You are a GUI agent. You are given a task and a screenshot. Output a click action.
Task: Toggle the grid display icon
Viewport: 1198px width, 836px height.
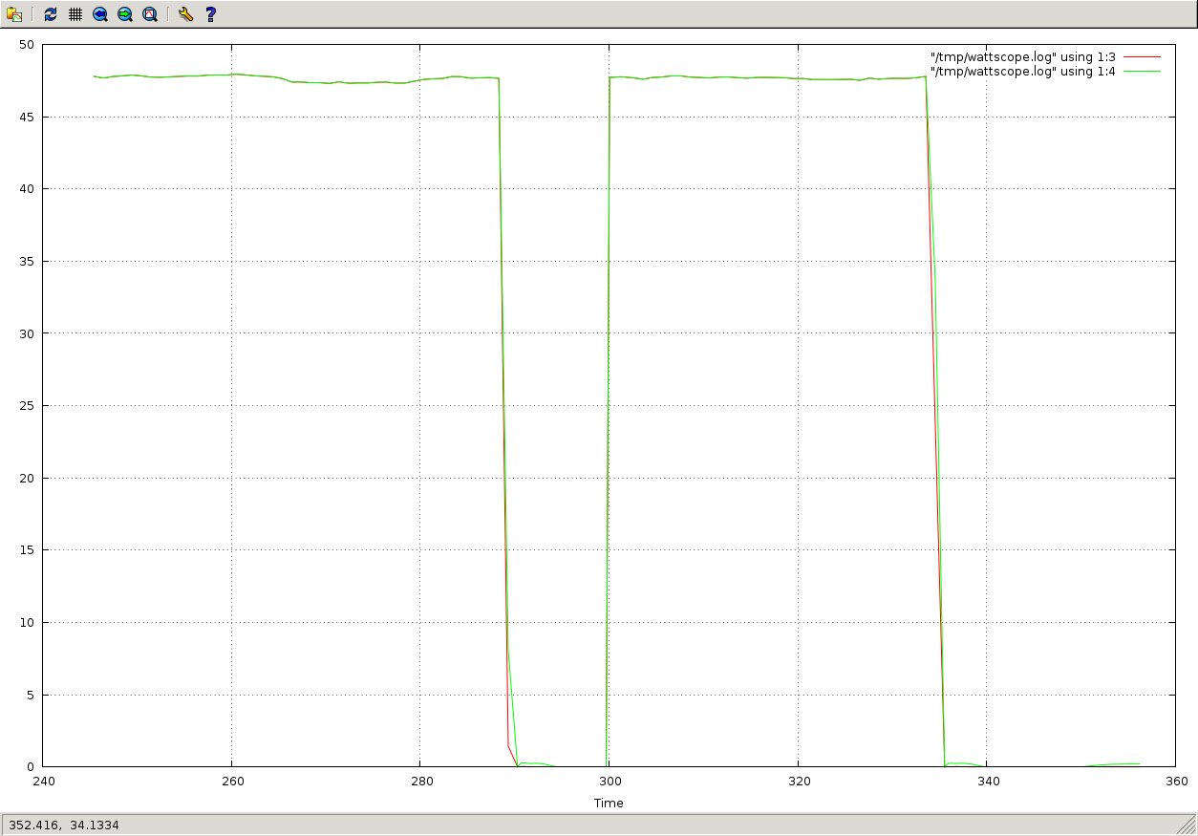75,14
